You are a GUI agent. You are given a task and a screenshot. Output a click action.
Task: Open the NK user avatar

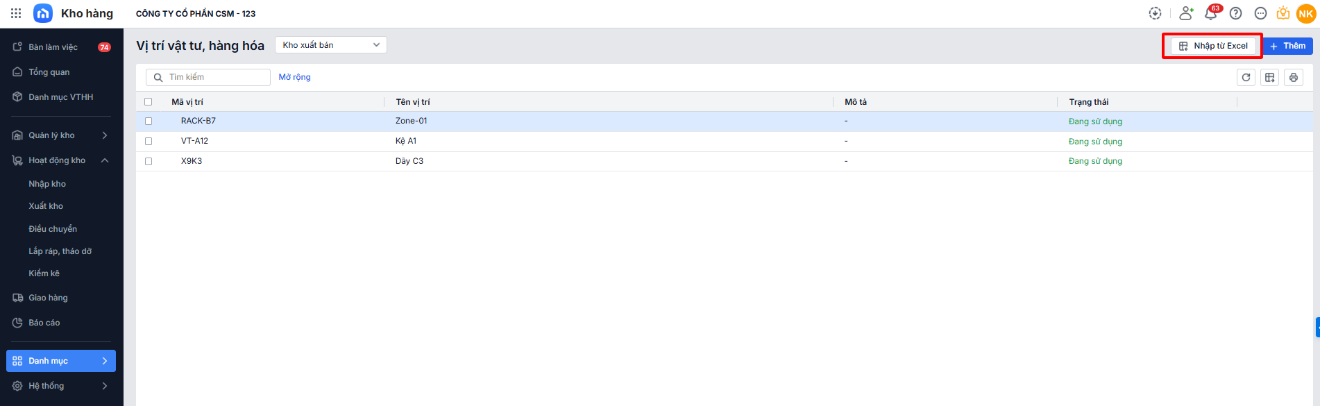pos(1305,13)
